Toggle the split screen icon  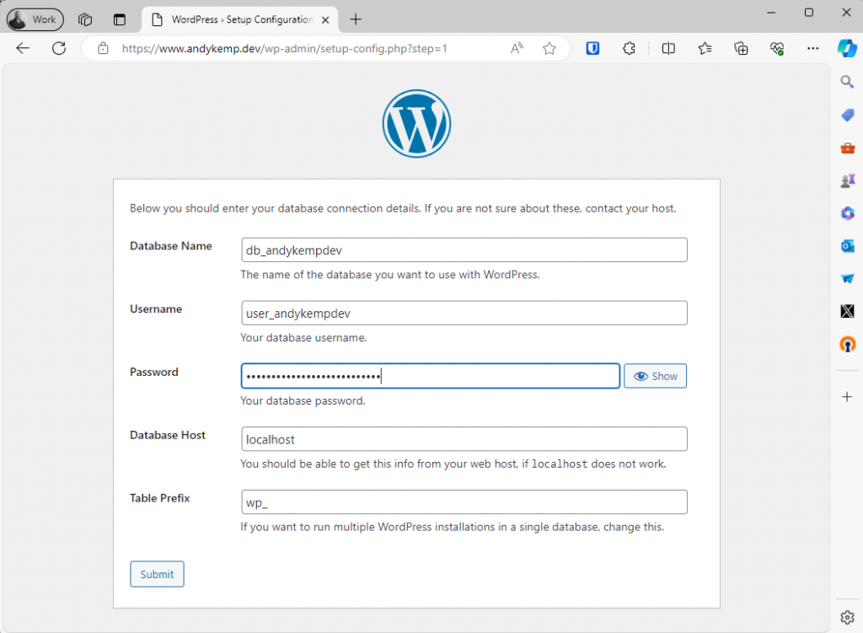[x=668, y=48]
